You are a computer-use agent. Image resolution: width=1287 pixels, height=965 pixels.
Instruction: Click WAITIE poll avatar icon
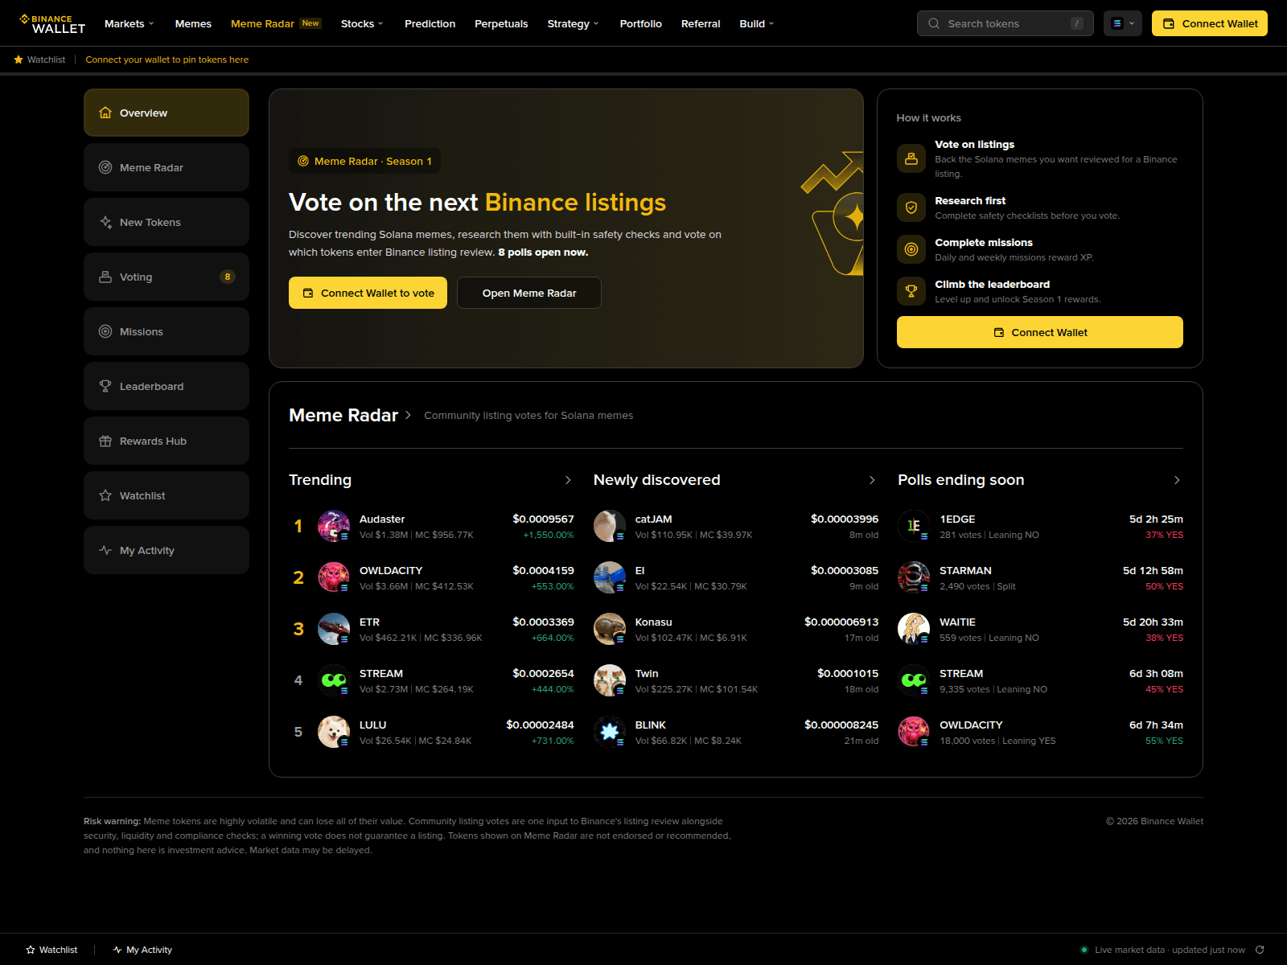click(x=914, y=629)
